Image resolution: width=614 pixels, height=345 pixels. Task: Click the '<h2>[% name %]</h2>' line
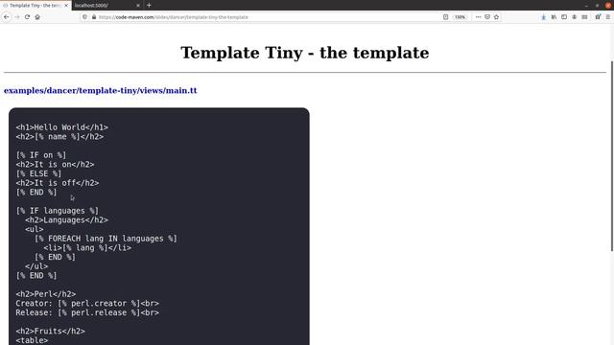tap(59, 136)
